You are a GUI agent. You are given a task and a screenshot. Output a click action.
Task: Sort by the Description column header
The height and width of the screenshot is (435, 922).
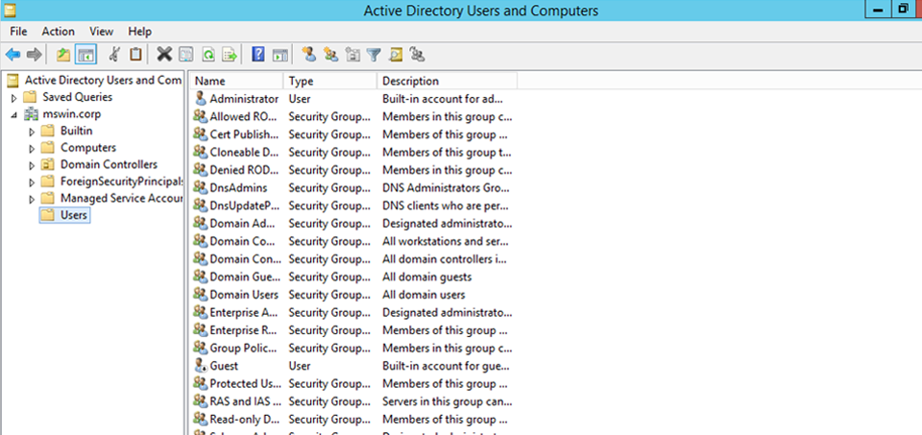(448, 81)
